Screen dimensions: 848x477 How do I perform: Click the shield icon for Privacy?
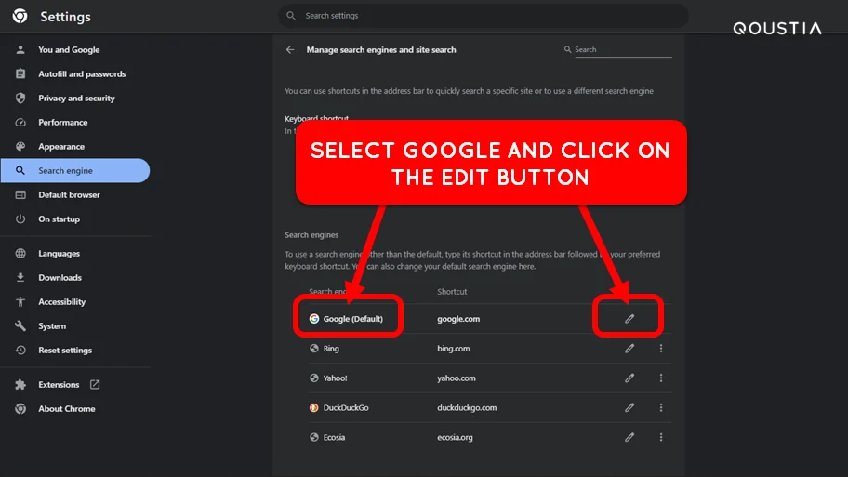(x=20, y=98)
